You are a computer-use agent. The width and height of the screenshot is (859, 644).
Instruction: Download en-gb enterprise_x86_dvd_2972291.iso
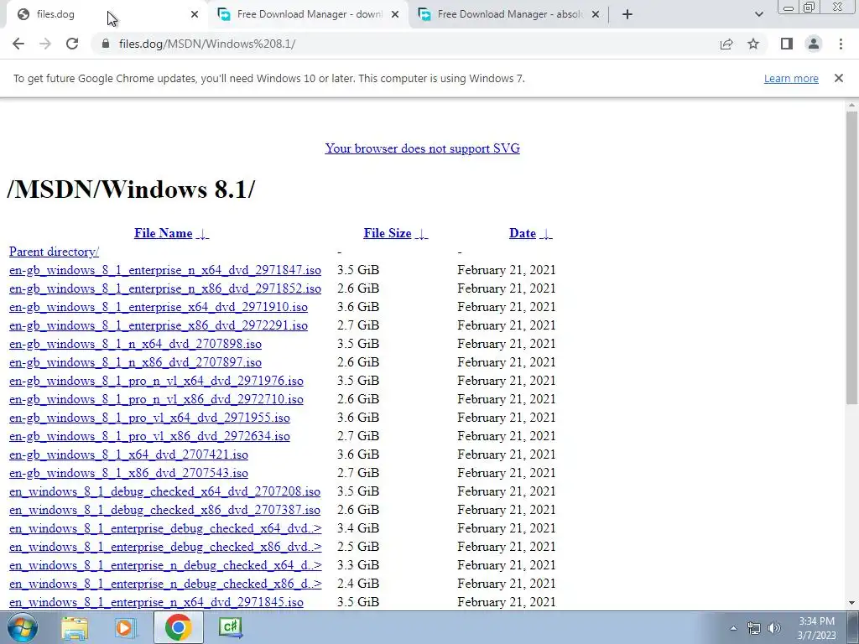(x=159, y=325)
